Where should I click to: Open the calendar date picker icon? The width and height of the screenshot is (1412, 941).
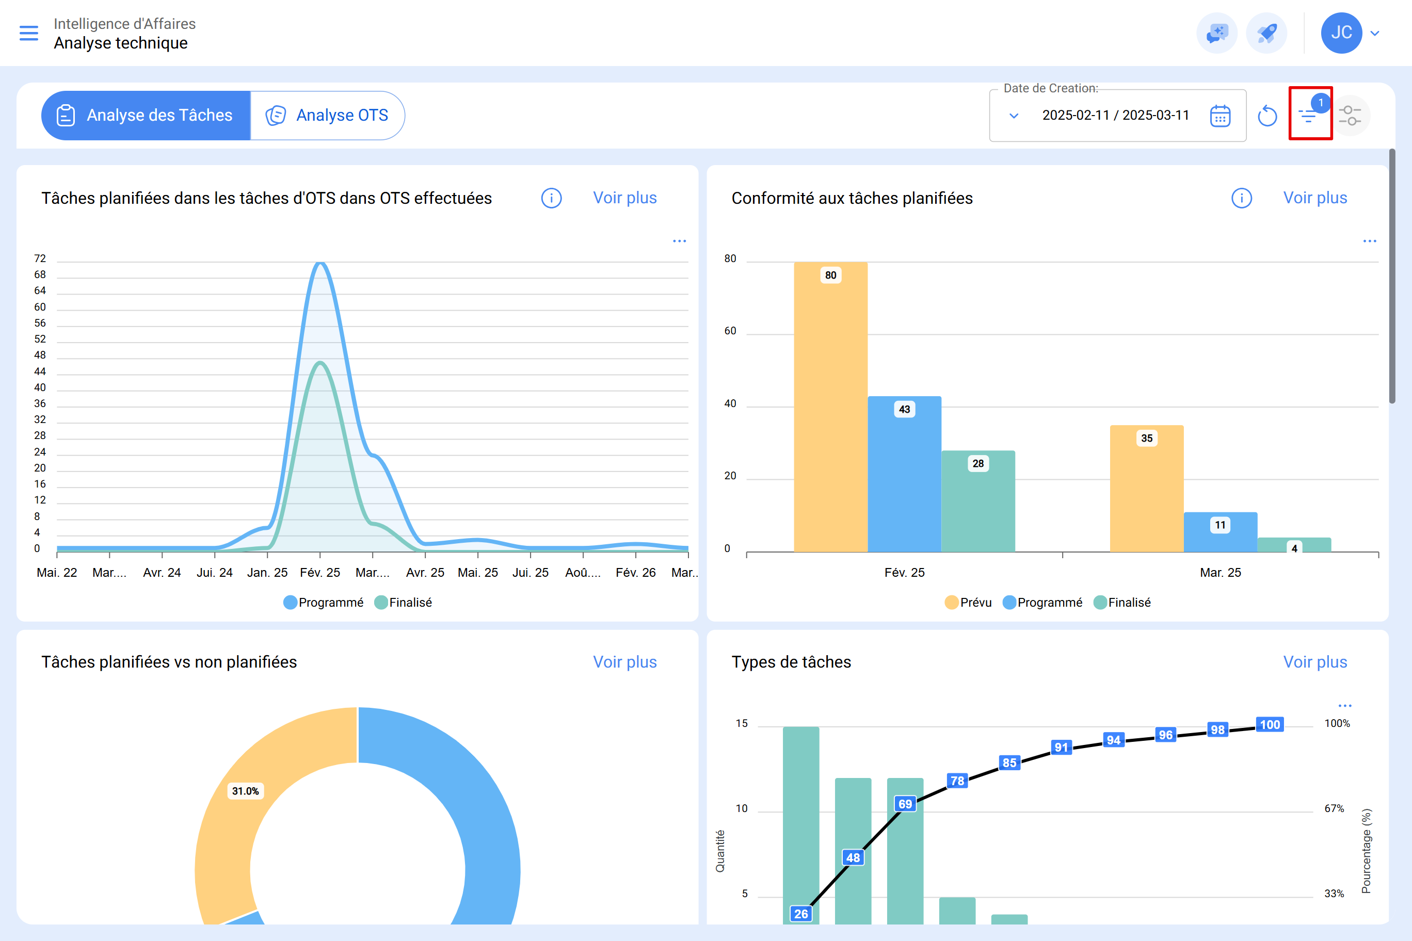pyautogui.click(x=1221, y=115)
